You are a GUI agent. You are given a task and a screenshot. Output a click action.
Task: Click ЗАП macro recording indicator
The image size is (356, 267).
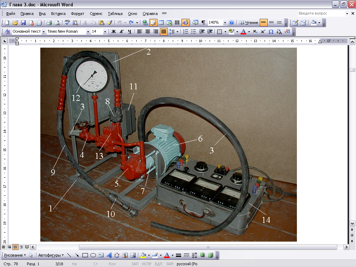tap(135, 264)
